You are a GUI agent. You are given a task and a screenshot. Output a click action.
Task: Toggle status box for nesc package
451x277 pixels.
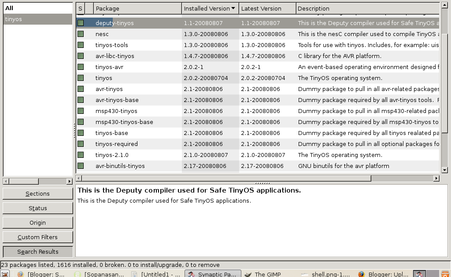click(81, 34)
